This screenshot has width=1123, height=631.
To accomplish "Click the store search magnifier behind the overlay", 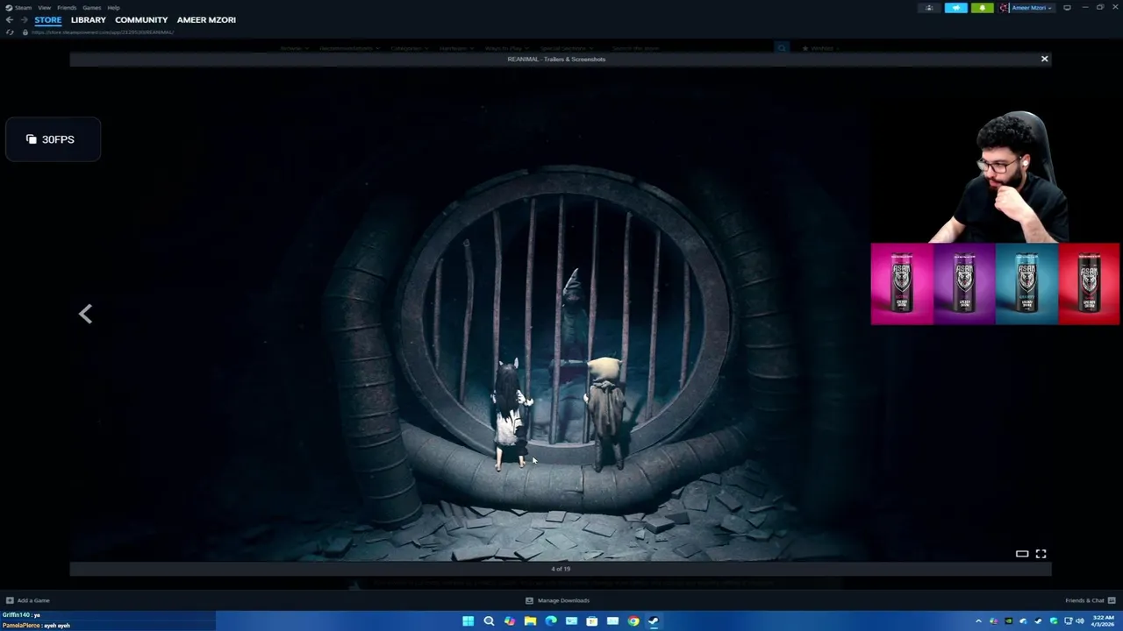I will [782, 48].
